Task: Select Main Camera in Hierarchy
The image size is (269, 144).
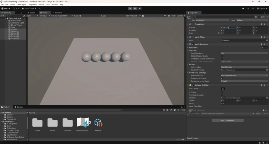Action: [16, 20]
